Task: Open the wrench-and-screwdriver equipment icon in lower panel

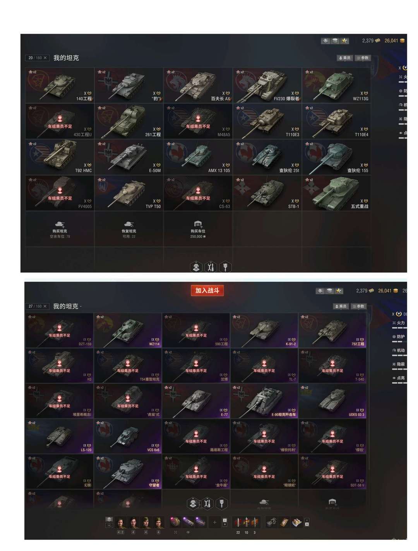Action: click(x=207, y=503)
